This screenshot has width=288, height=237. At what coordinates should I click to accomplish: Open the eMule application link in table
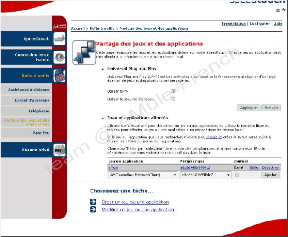(113, 167)
